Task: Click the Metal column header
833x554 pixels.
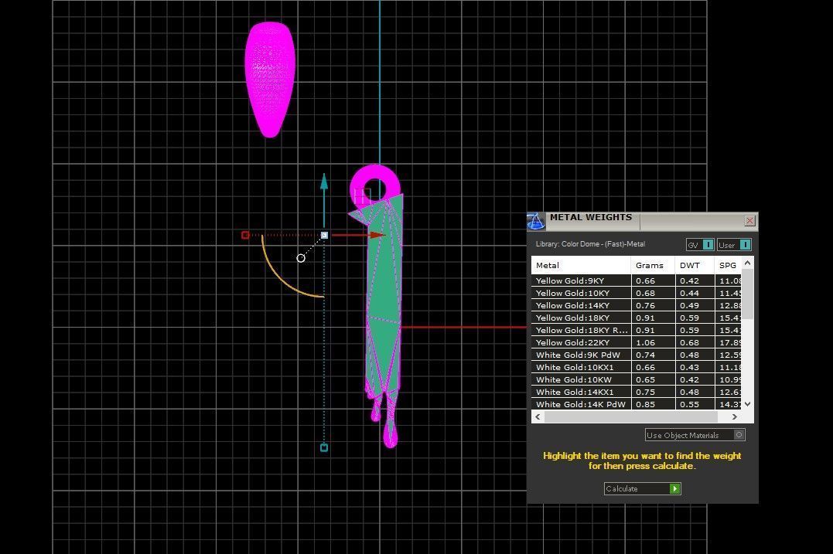Action: pyautogui.click(x=581, y=265)
